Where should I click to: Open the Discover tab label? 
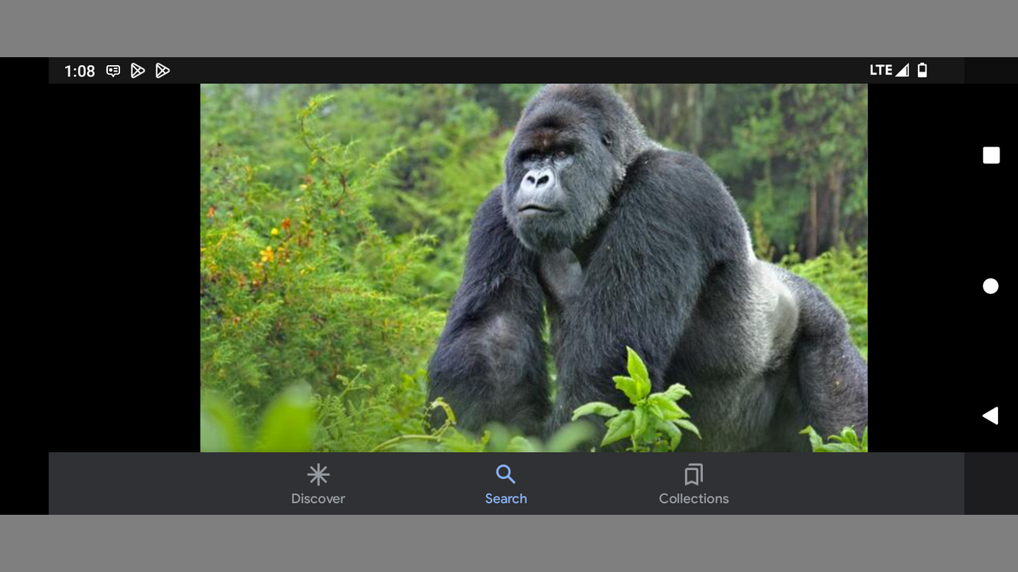point(318,499)
